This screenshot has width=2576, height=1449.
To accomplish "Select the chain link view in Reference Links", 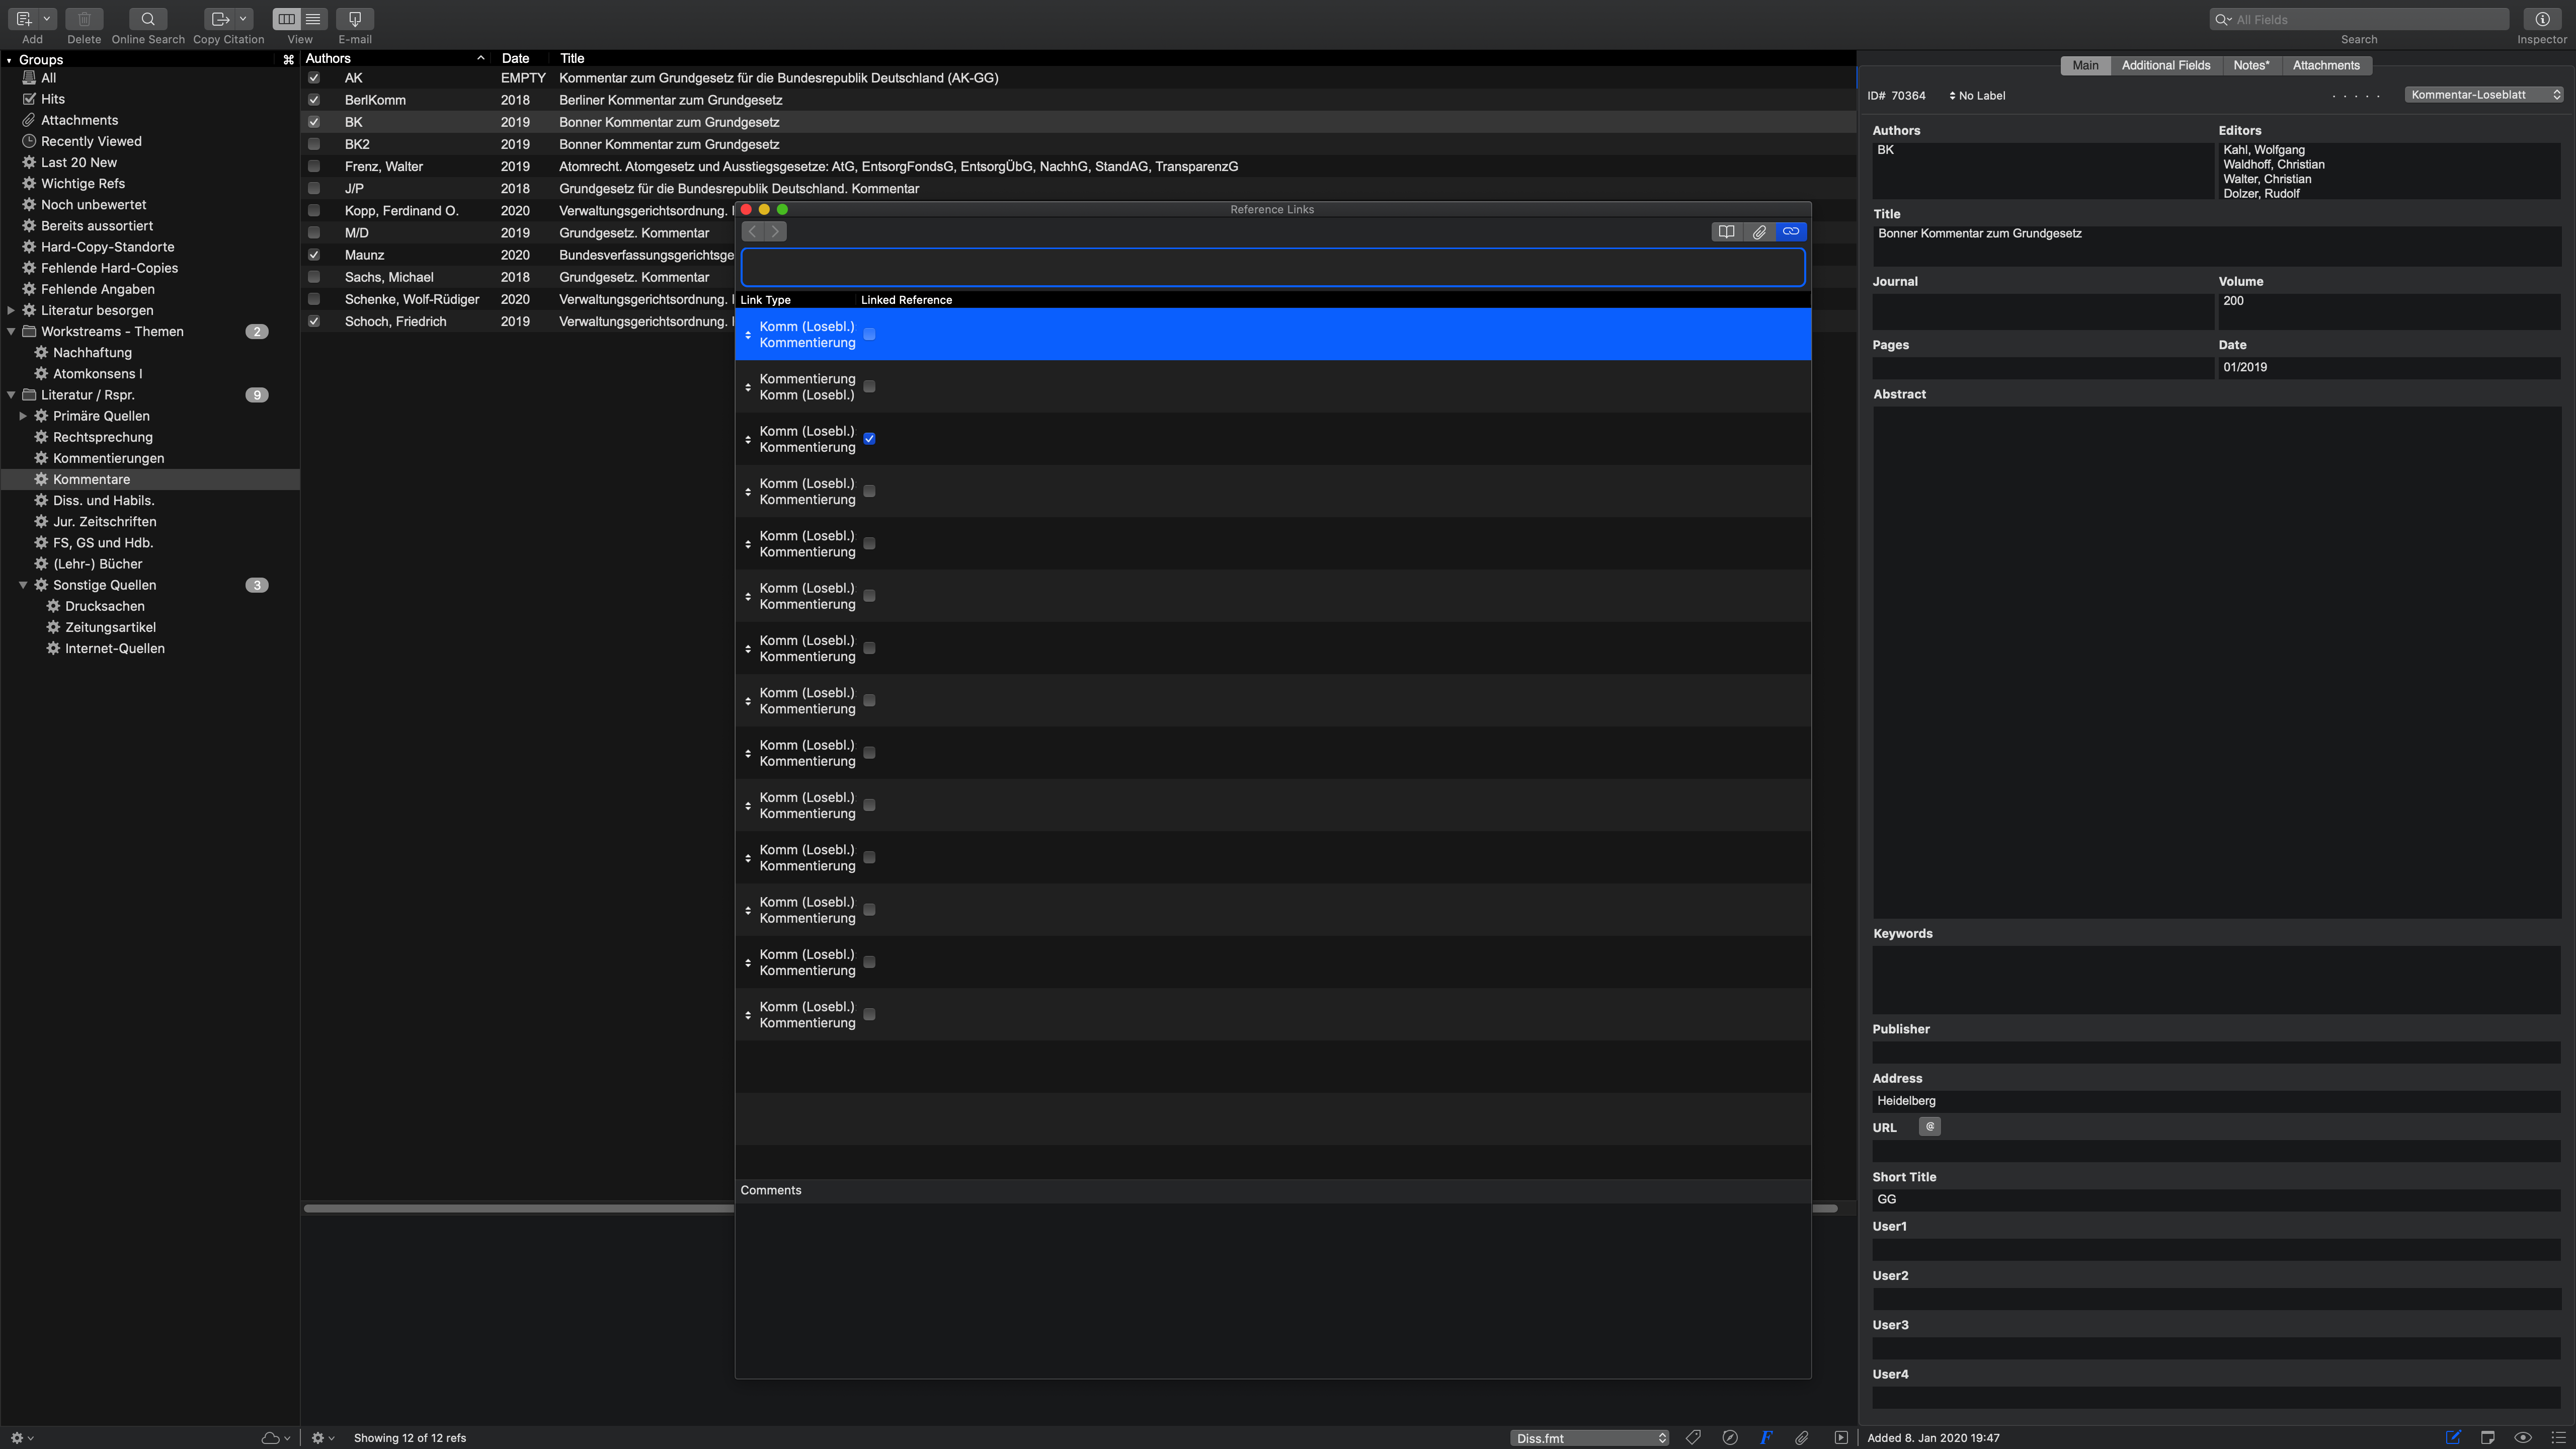I will 1791,232.
